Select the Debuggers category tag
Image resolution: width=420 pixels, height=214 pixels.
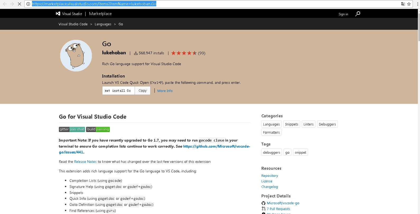pyautogui.click(x=327, y=124)
